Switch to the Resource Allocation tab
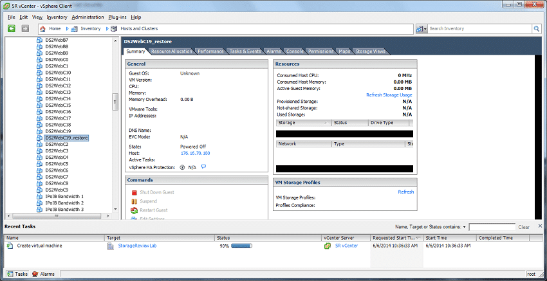The image size is (547, 281). tap(171, 51)
